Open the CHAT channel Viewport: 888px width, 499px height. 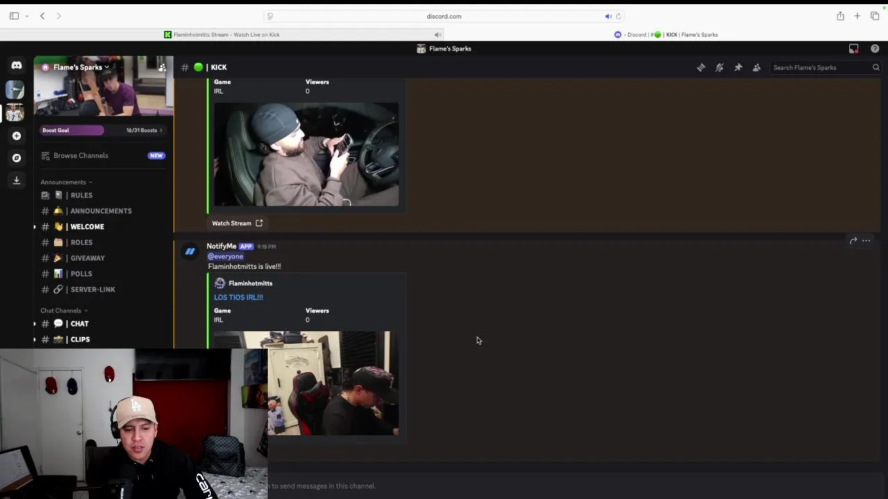coord(103,324)
